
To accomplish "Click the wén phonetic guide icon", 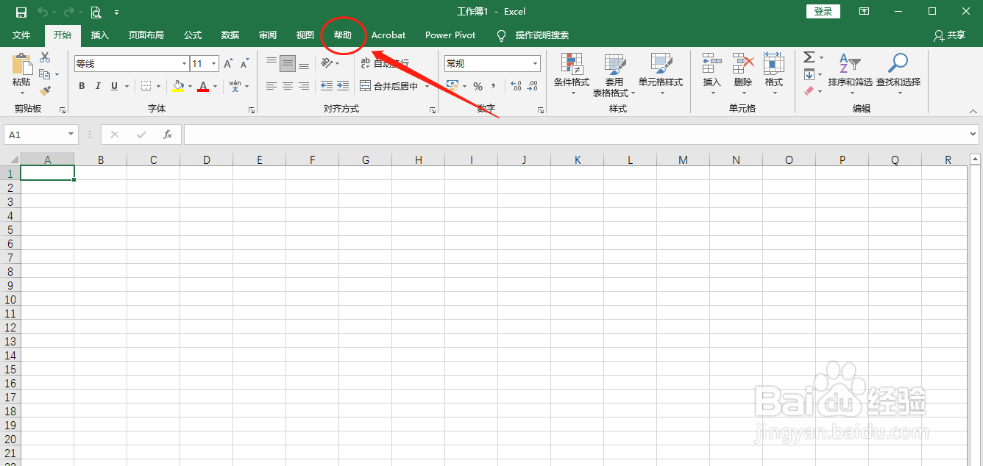I will point(235,86).
